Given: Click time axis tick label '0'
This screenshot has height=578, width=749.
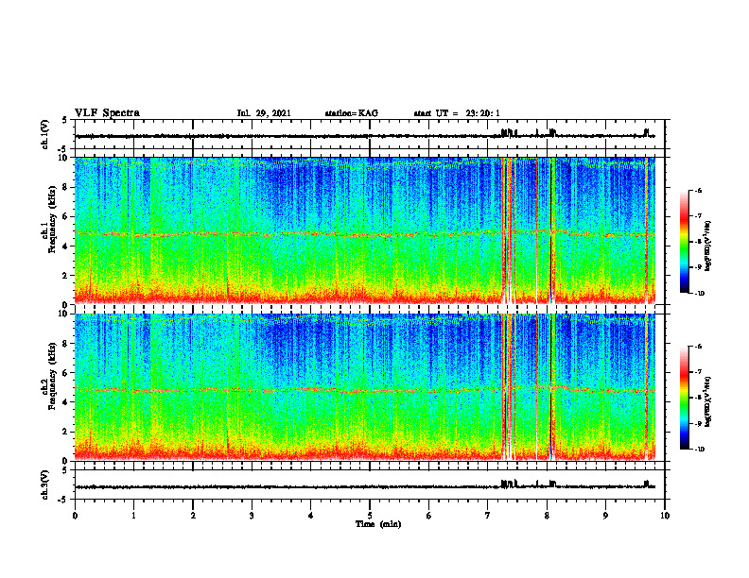Looking at the screenshot, I should tap(75, 516).
